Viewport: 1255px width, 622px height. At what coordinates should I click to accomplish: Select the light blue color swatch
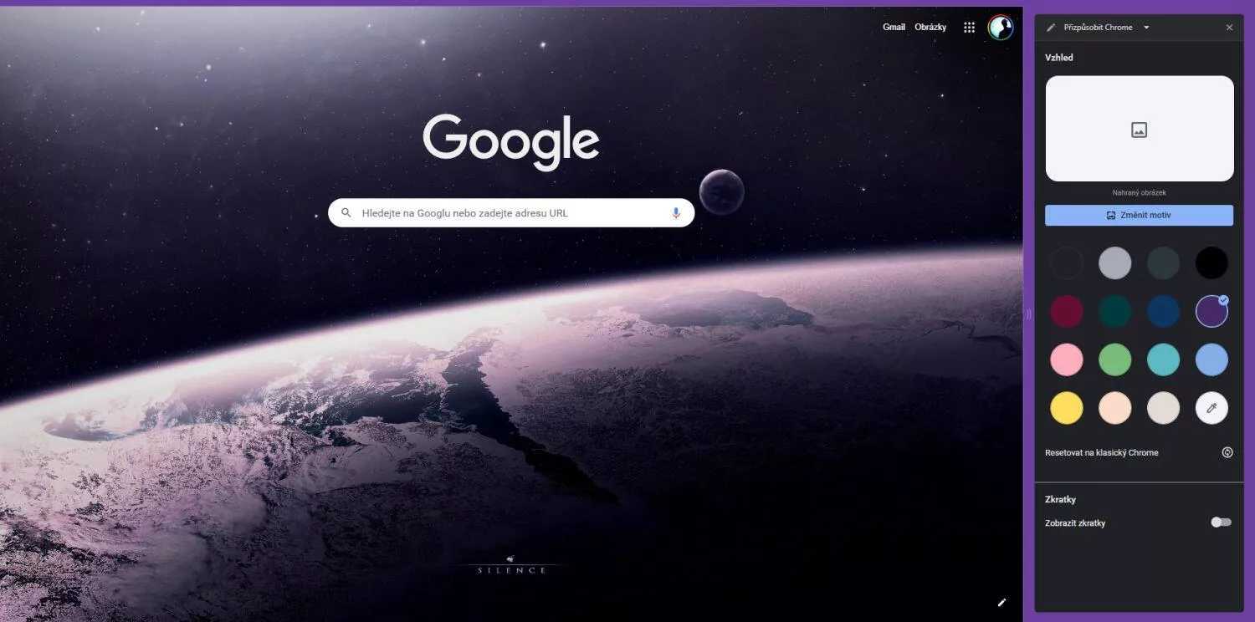(1211, 359)
